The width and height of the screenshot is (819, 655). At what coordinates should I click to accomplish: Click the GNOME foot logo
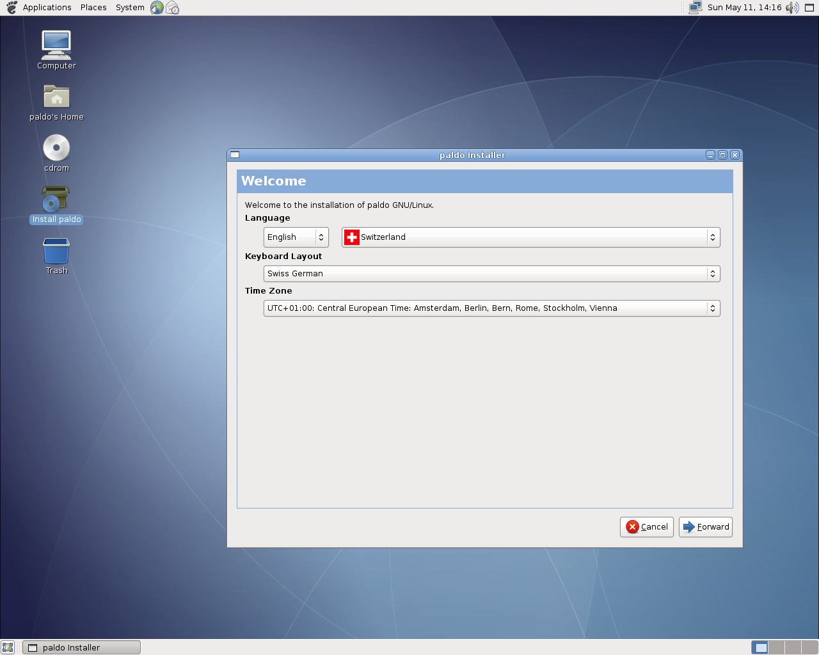[12, 8]
